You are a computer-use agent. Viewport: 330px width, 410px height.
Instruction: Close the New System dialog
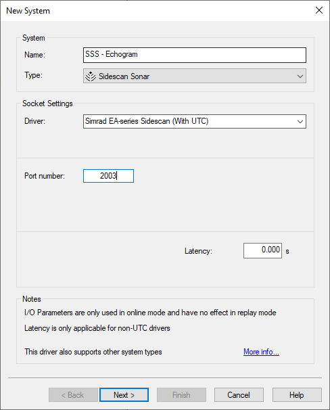(x=319, y=10)
